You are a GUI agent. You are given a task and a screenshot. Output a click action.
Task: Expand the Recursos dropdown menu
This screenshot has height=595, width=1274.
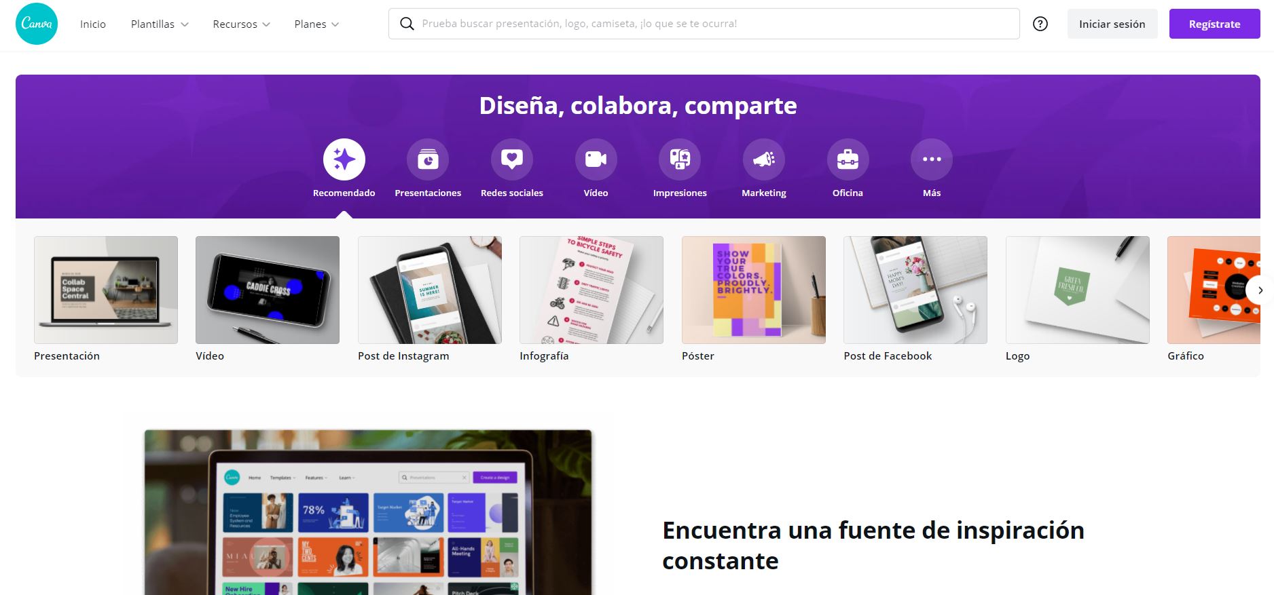click(x=241, y=24)
